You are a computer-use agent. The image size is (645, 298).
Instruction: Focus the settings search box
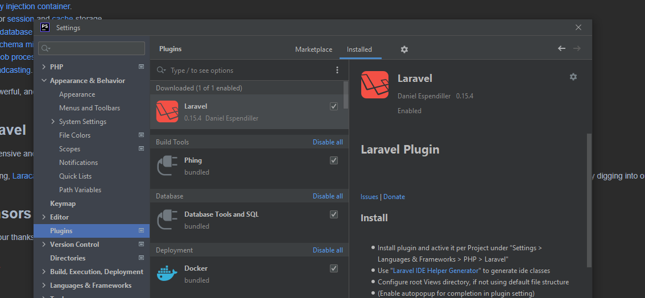[92, 48]
